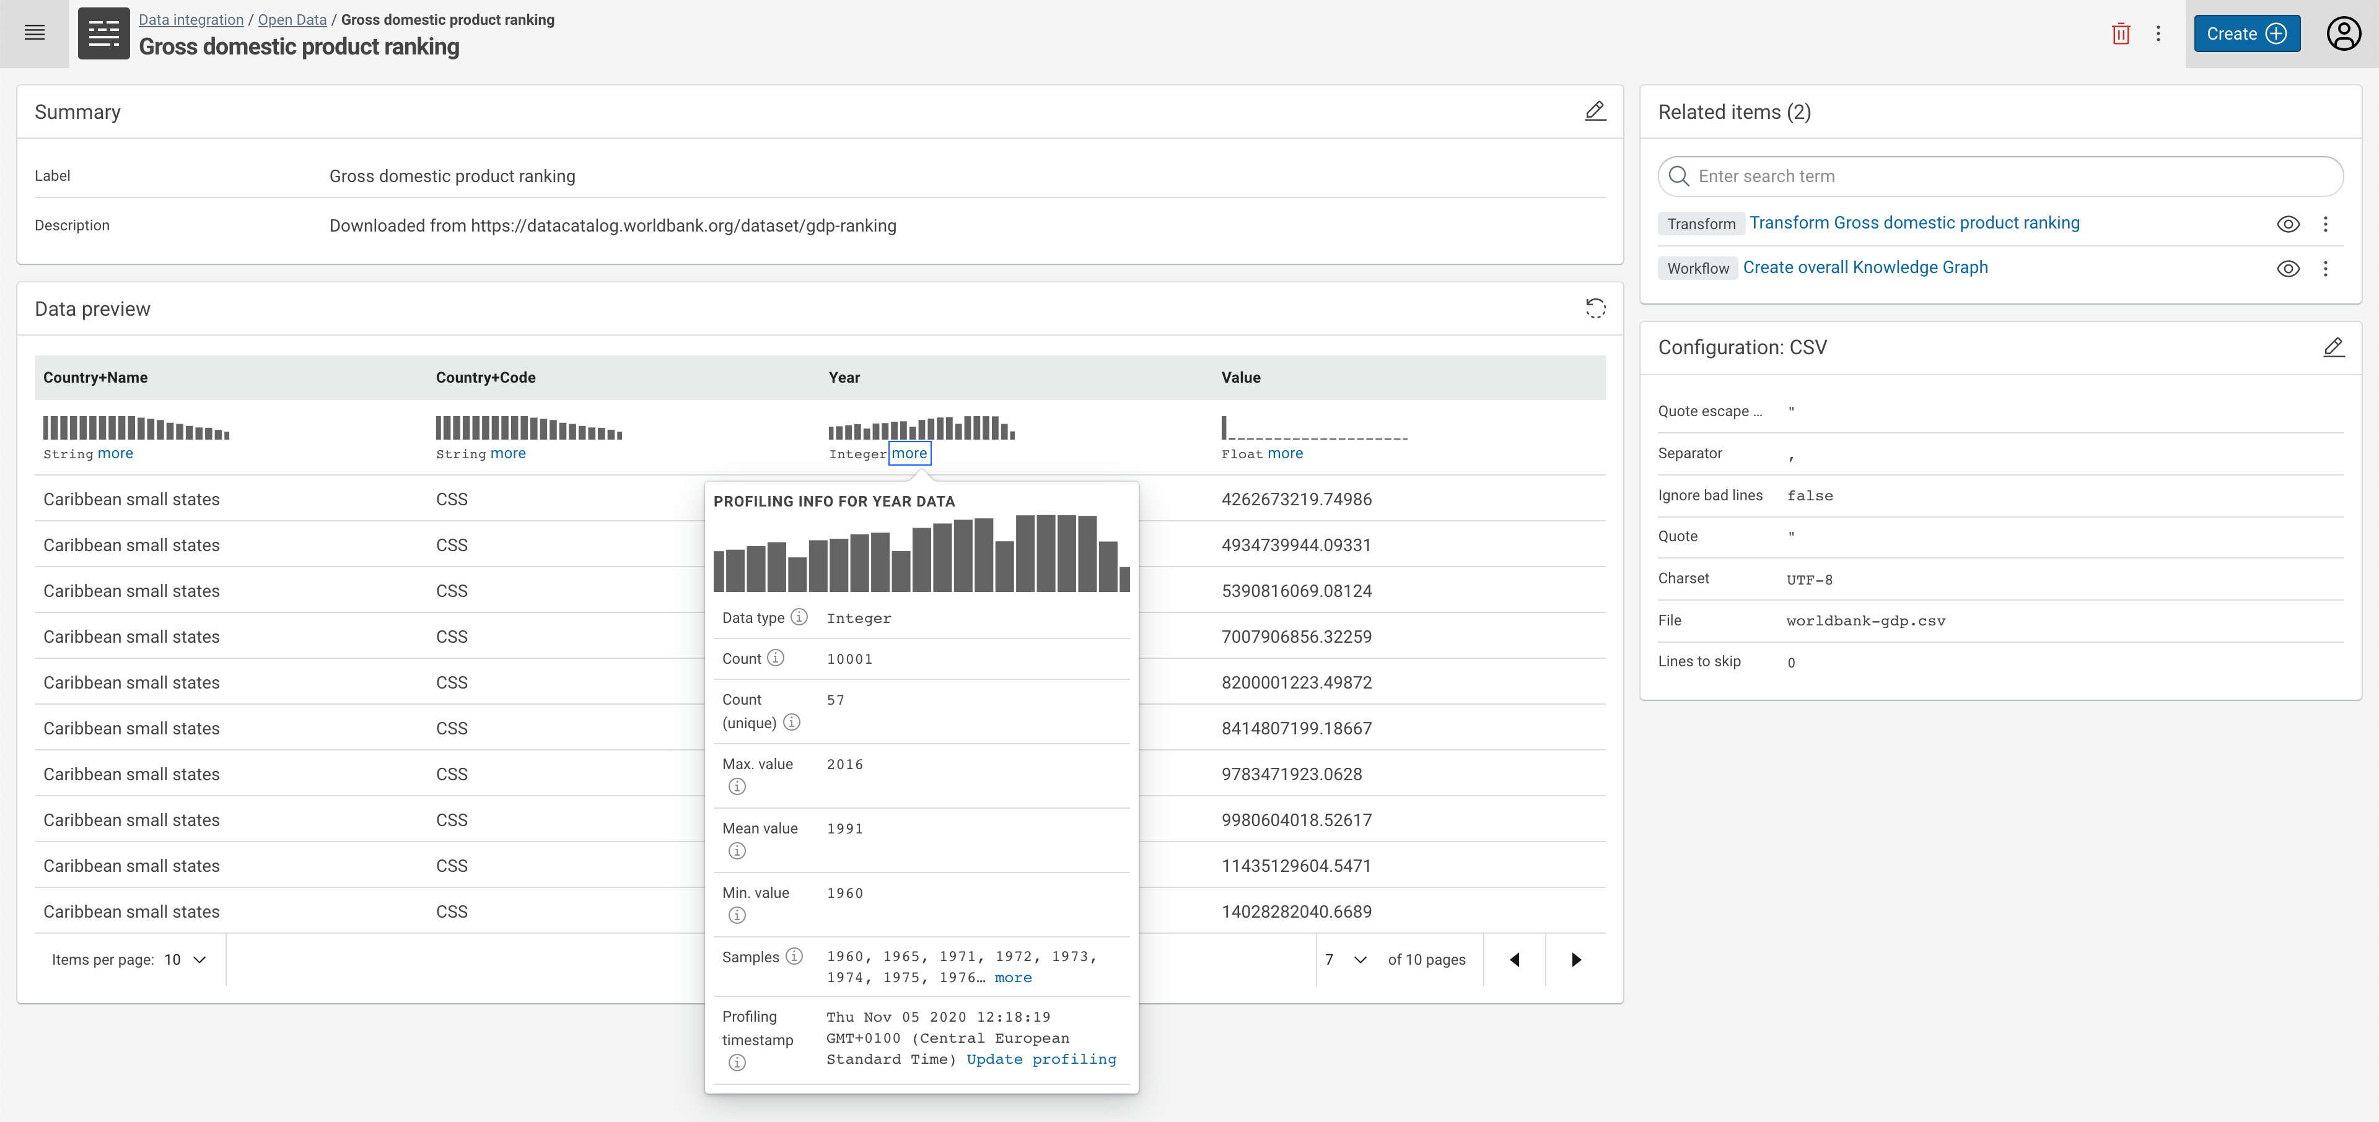Open the page number selector dropdown
2379x1122 pixels.
(1346, 960)
